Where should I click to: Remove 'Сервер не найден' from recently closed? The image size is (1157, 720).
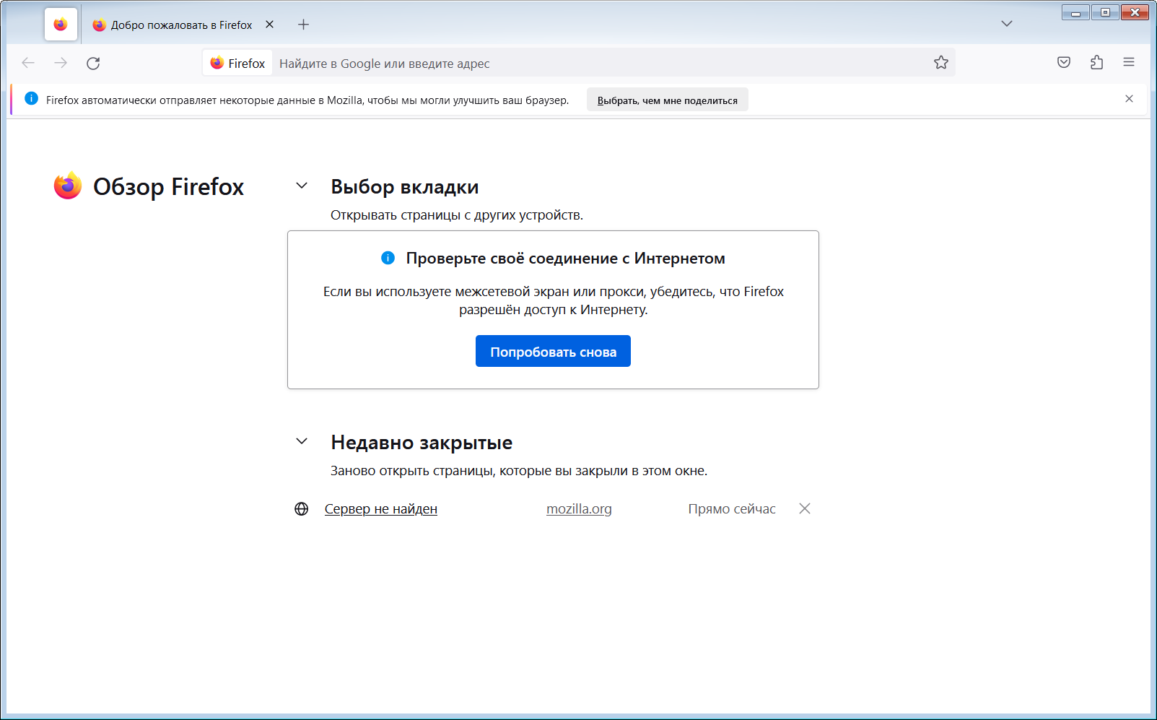tap(804, 509)
